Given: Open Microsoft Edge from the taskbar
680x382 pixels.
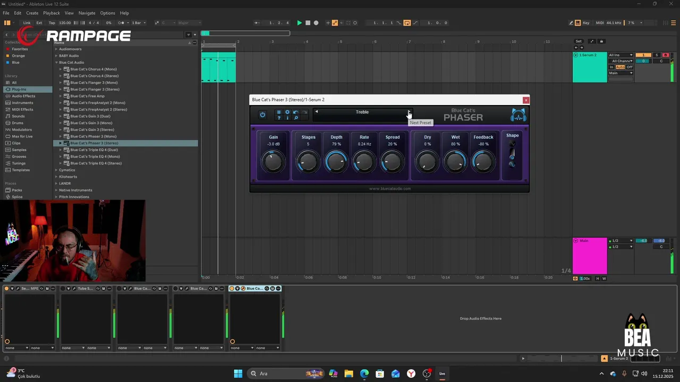Looking at the screenshot, I should tap(364, 374).
